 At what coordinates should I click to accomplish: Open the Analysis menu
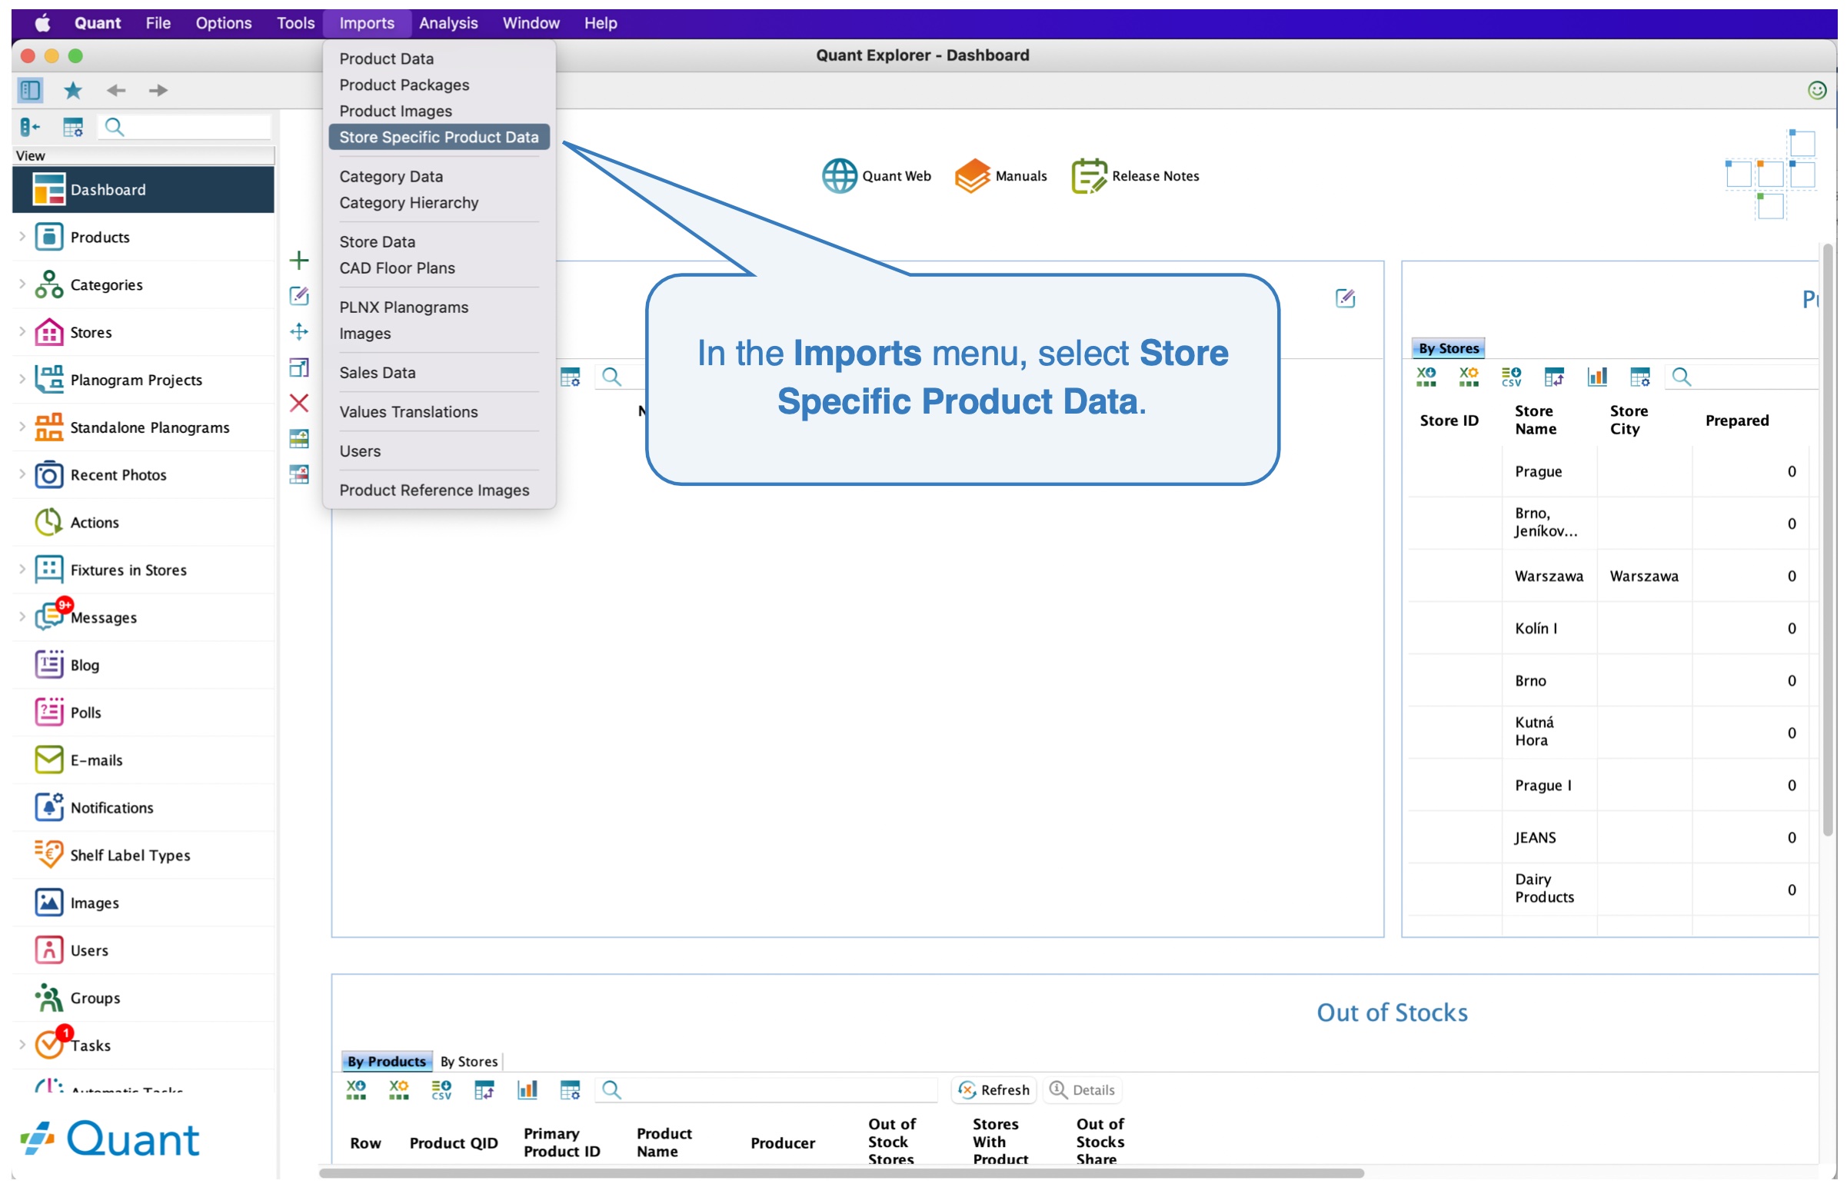448,23
